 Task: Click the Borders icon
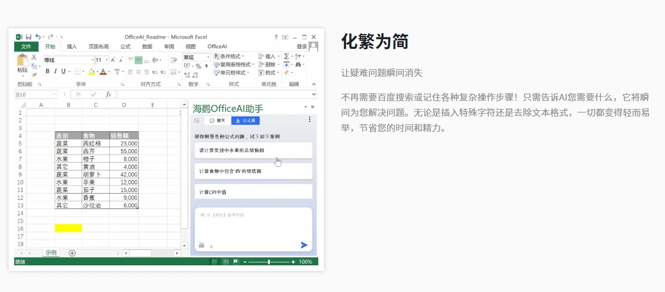point(77,72)
